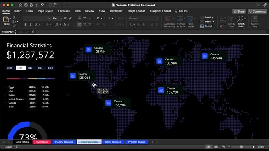This screenshot has width=269, height=151.
Task: Click the Insert Function fx icon
Action: [x=33, y=32]
